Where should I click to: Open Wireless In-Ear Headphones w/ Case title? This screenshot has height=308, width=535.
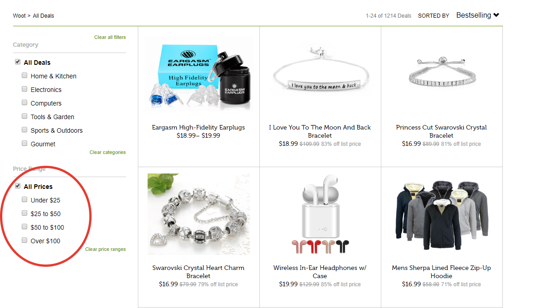[320, 272]
